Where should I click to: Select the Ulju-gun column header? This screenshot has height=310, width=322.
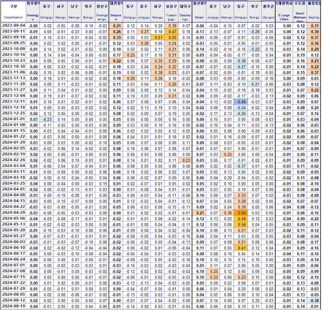pyautogui.click(x=268, y=12)
